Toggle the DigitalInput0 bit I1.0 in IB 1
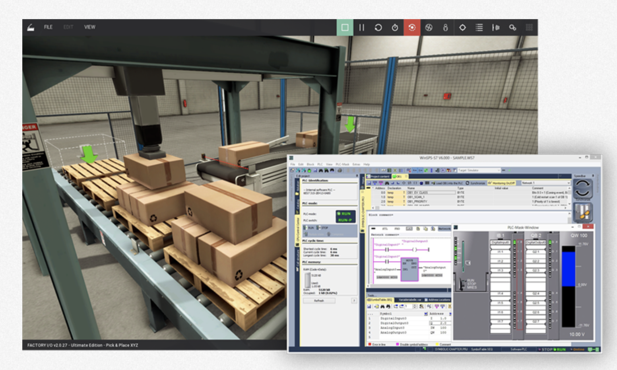The image size is (617, 370). coord(500,242)
